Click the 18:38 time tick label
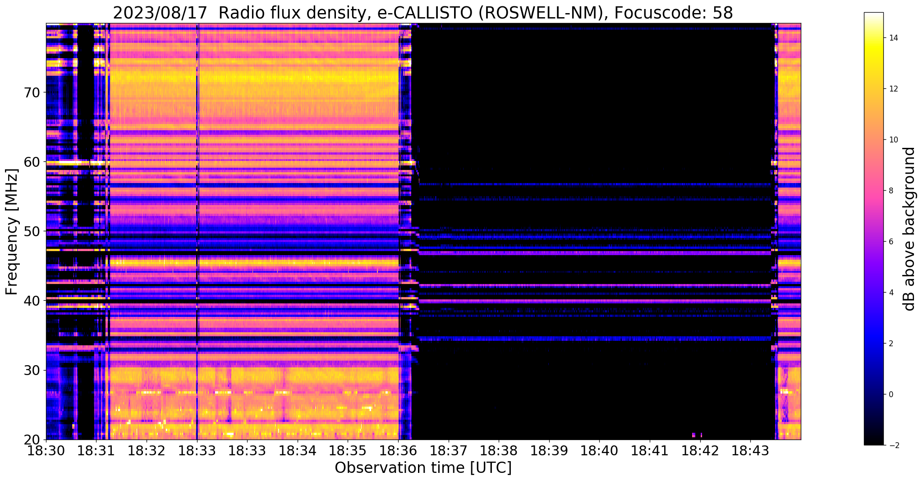Screen dimensions: 923x481 [499, 451]
